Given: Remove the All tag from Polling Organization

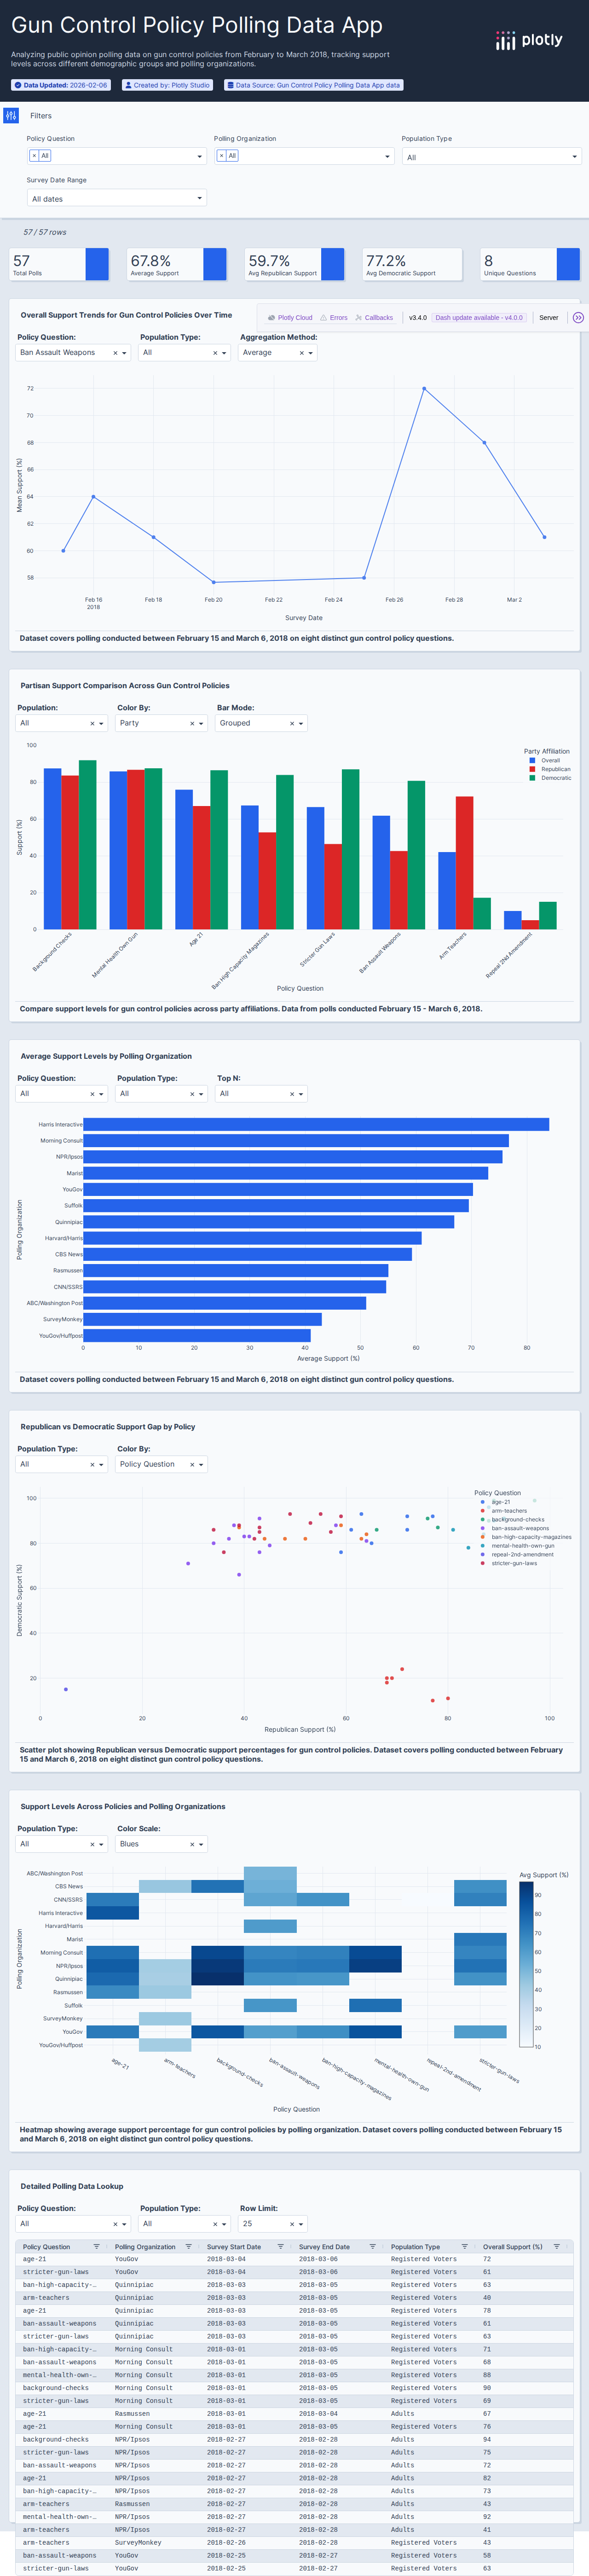Looking at the screenshot, I should tap(221, 156).
